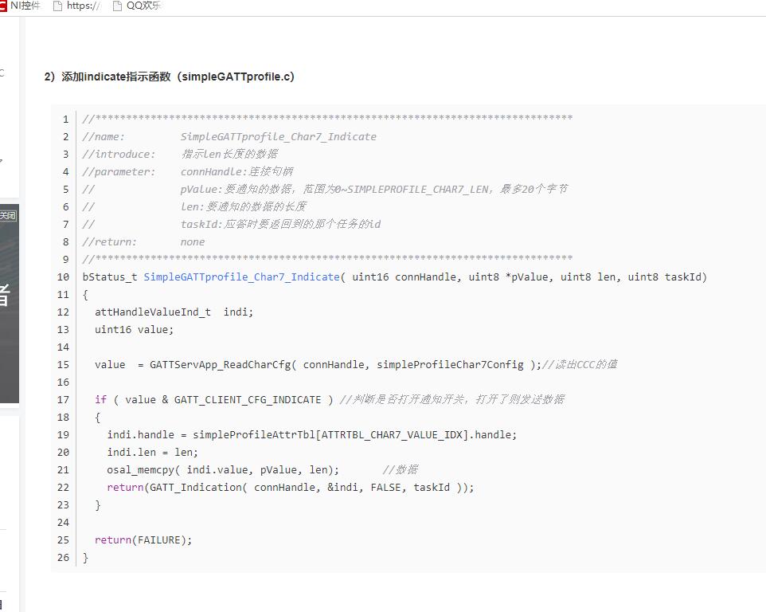Close the sidebar advertisement via 关闭

tap(8, 216)
